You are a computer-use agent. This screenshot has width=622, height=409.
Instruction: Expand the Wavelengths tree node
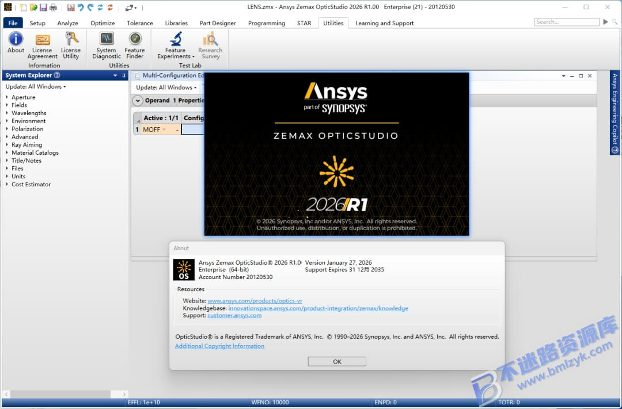click(x=7, y=113)
